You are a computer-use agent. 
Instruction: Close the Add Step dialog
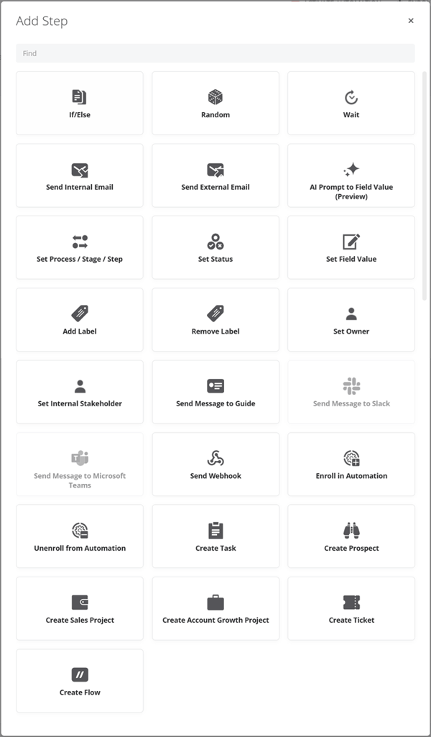point(411,21)
